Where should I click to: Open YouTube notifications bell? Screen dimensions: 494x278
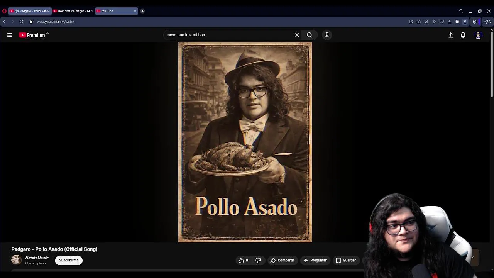(463, 35)
